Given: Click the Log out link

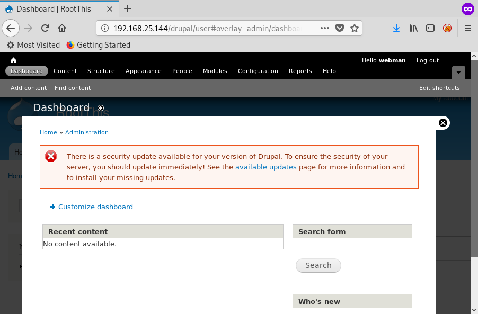Looking at the screenshot, I should click(427, 60).
